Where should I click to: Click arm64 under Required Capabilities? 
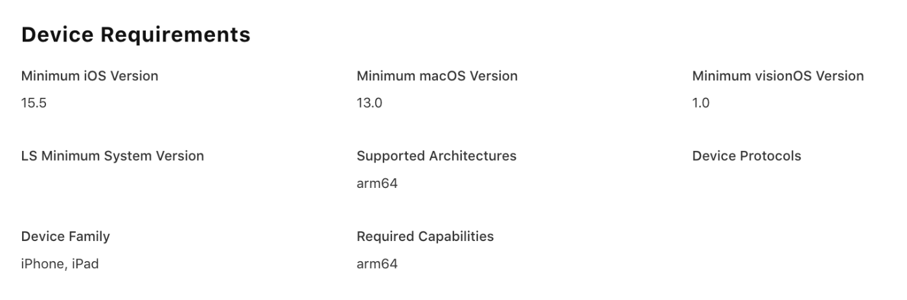coord(377,264)
